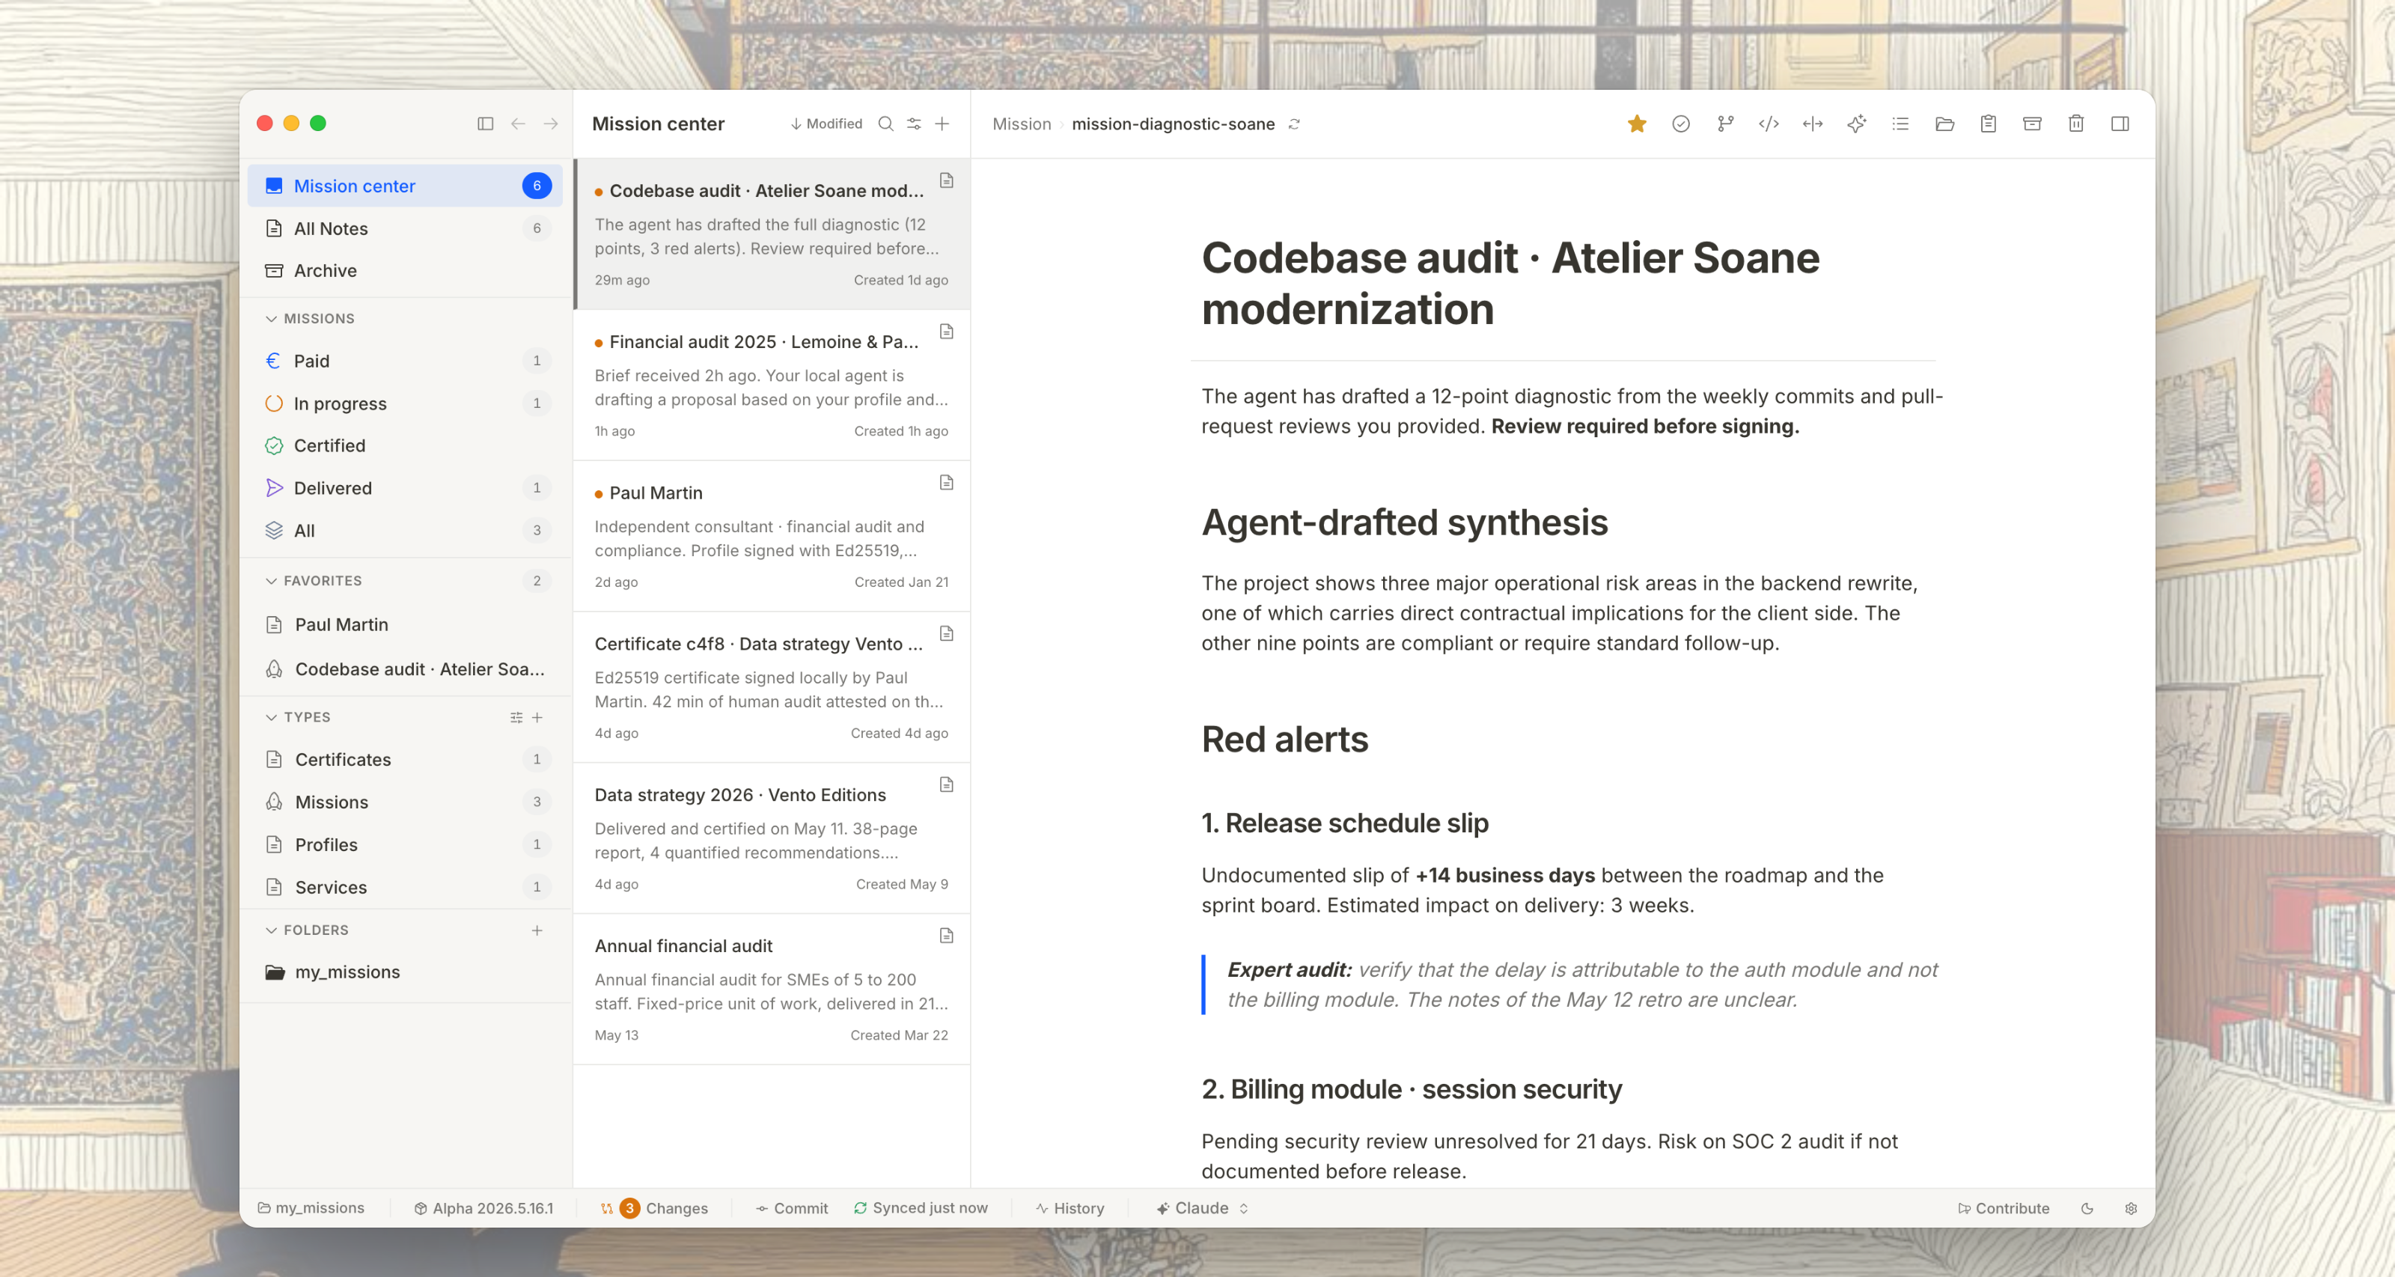The image size is (2395, 1277).
Task: Open list filter settings icon
Action: [x=914, y=124]
